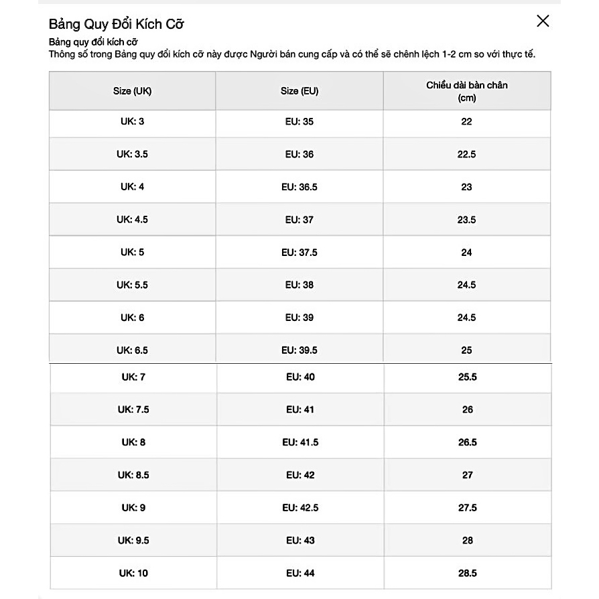Click the Bảng Quy Đổi Kích Cỡ title
Image resolution: width=599 pixels, height=599 pixels.
click(x=117, y=24)
